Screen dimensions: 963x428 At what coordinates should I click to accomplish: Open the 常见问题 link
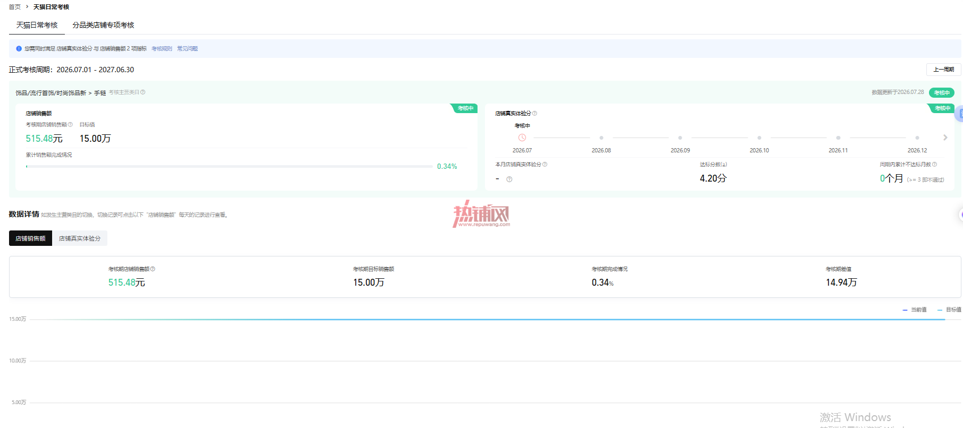187,49
